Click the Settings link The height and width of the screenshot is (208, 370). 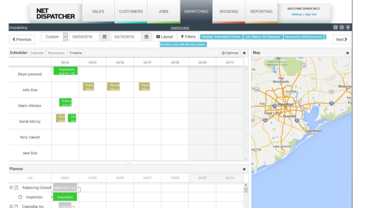(297, 14)
